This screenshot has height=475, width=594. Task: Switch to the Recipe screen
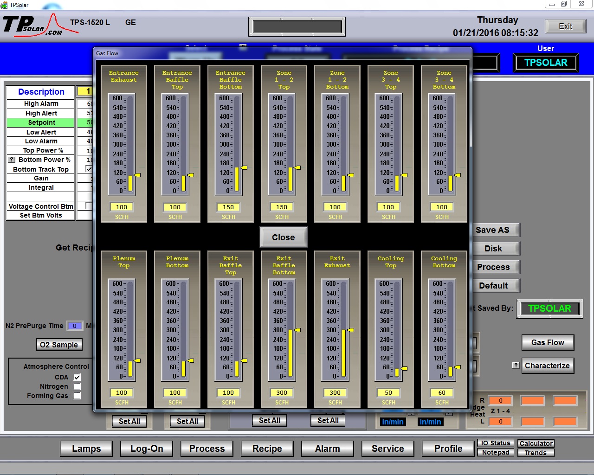[267, 449]
